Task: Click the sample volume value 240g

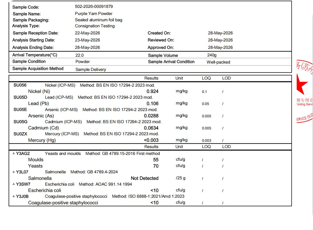Action: coord(212,55)
